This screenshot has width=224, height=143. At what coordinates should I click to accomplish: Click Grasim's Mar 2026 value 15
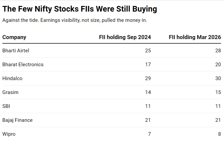click(218, 92)
